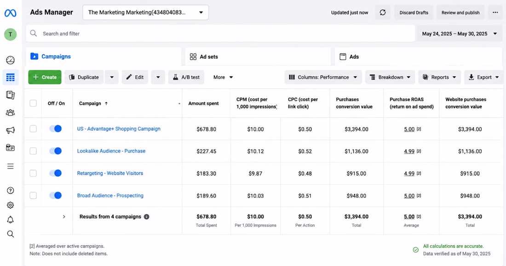Image resolution: width=506 pixels, height=266 pixels.
Task: Open the Export dropdown
Action: point(484,77)
